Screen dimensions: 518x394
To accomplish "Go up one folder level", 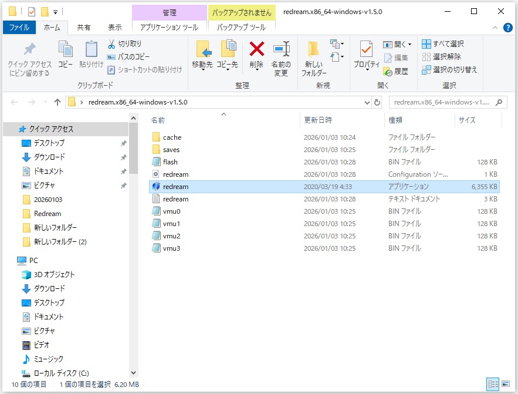I will click(57, 102).
